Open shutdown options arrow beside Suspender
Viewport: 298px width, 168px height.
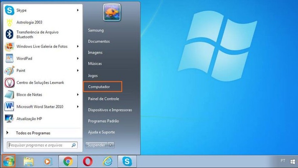(x=111, y=145)
